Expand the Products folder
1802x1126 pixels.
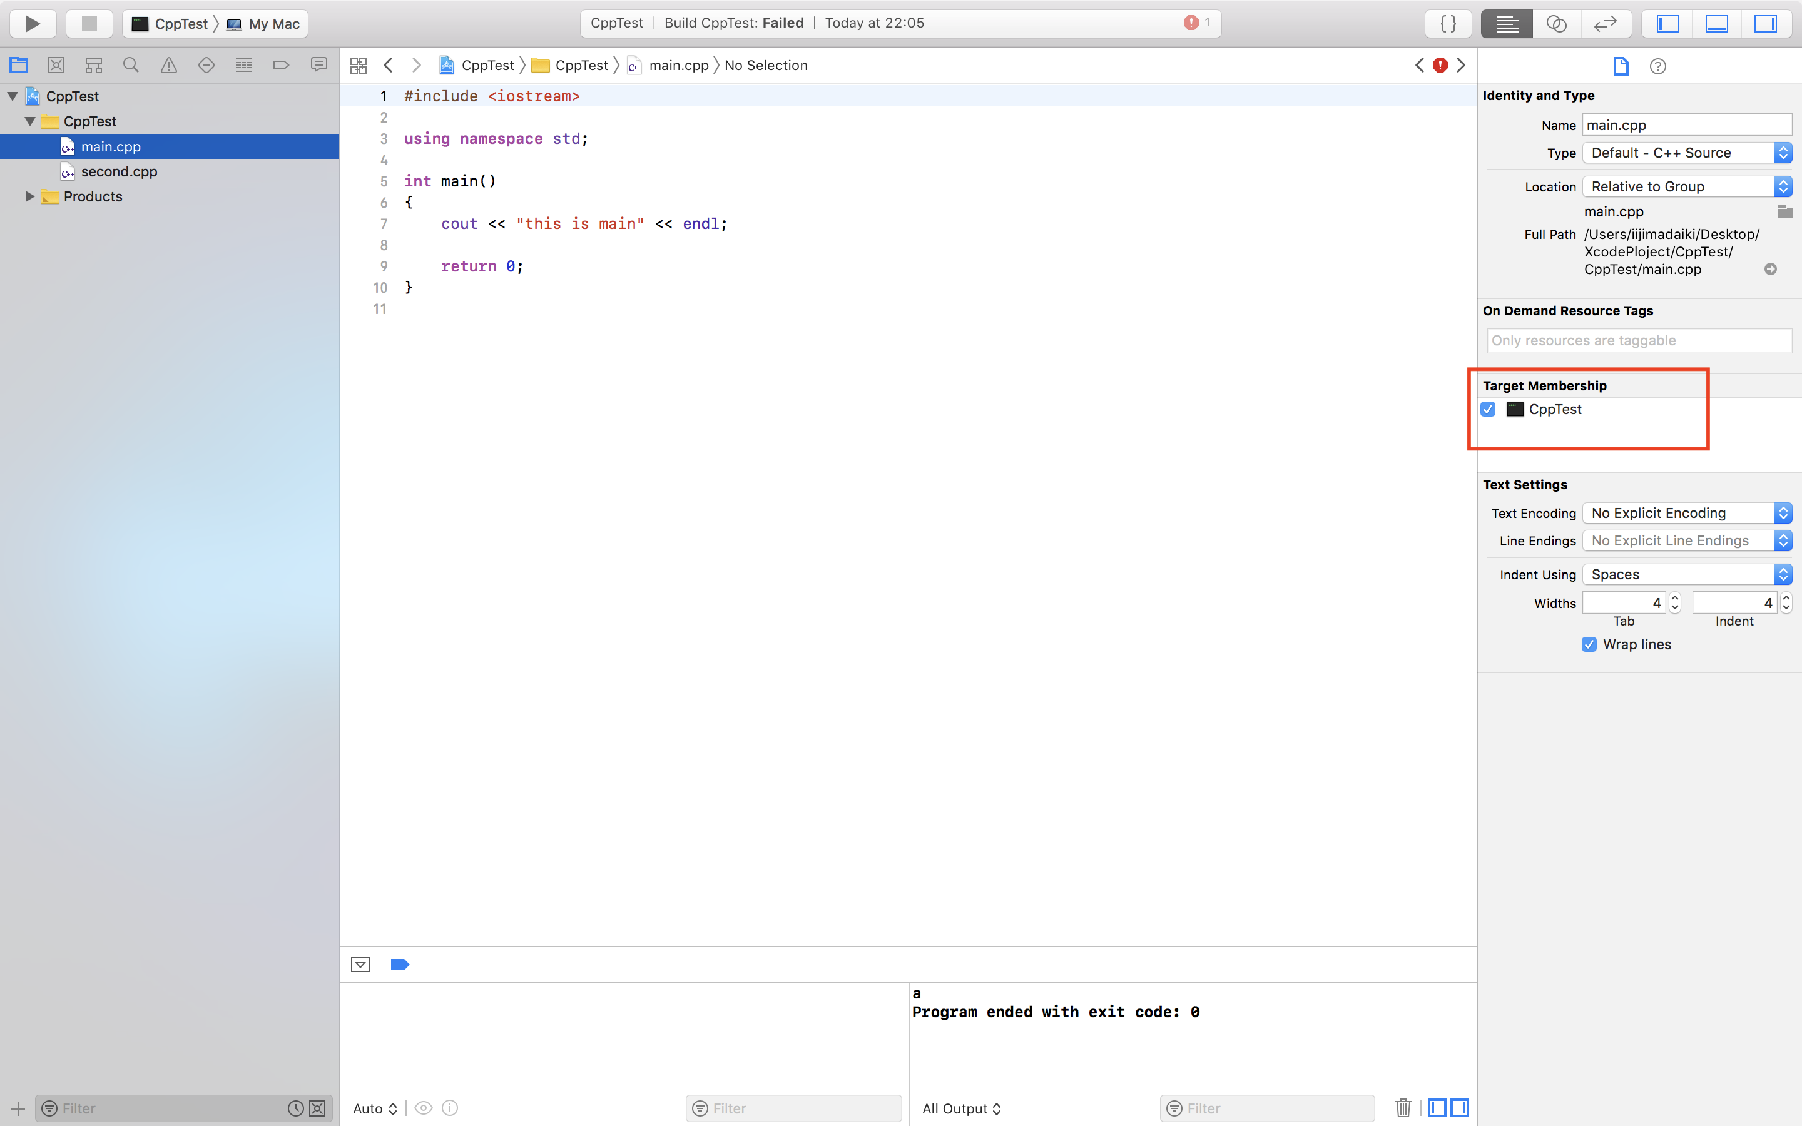pos(30,196)
